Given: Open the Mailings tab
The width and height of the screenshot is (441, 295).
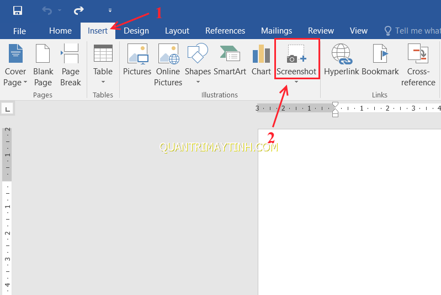Looking at the screenshot, I should [x=277, y=31].
